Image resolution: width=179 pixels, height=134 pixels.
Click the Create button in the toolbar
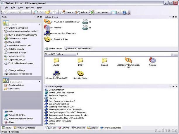click(67, 13)
